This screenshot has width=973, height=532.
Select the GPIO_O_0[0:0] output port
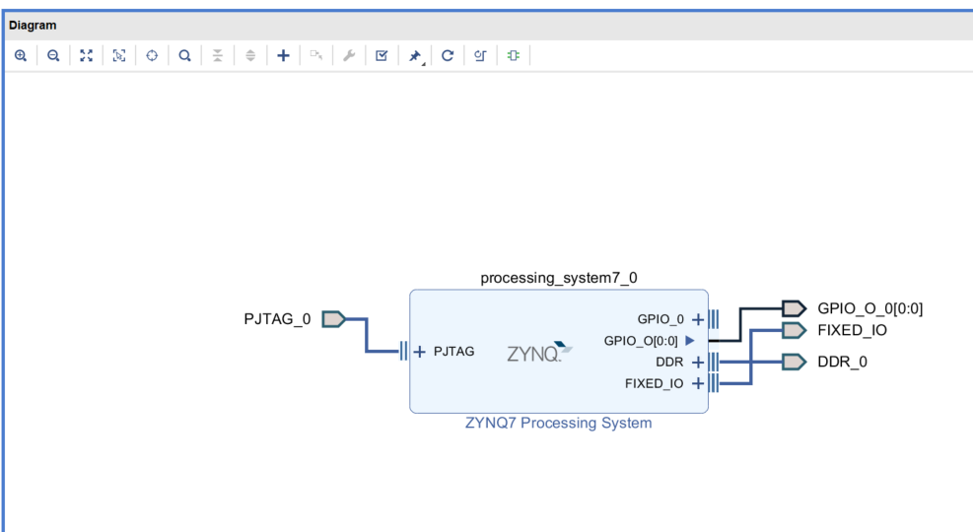pyautogui.click(x=794, y=309)
